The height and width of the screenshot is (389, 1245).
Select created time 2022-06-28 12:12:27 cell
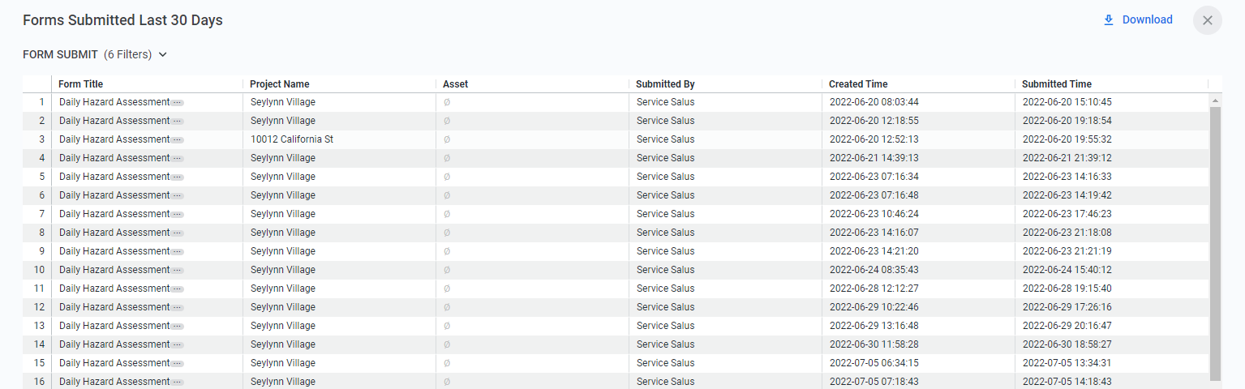tap(874, 289)
